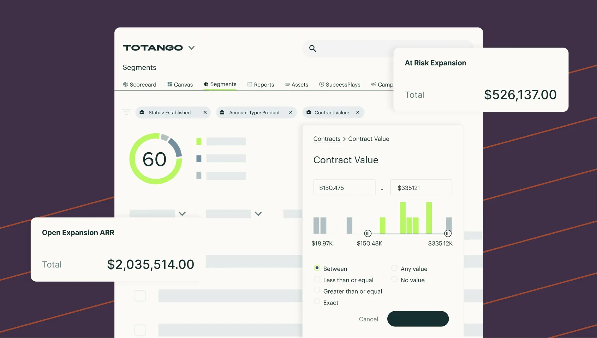Click the Assets tab icon
Screen dimensions: 597x338
pyautogui.click(x=287, y=84)
